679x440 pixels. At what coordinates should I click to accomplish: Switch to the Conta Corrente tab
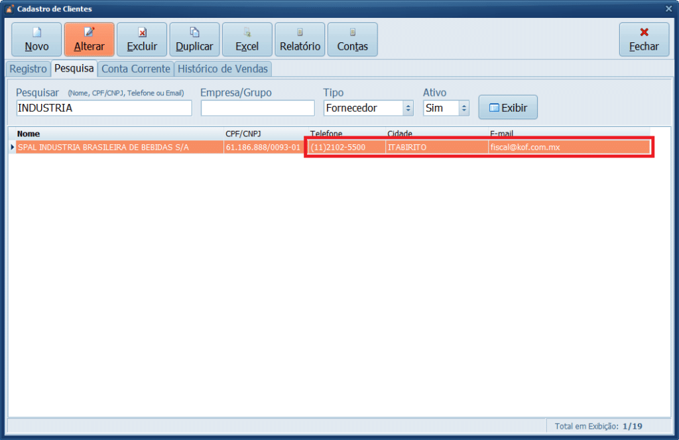click(x=136, y=69)
